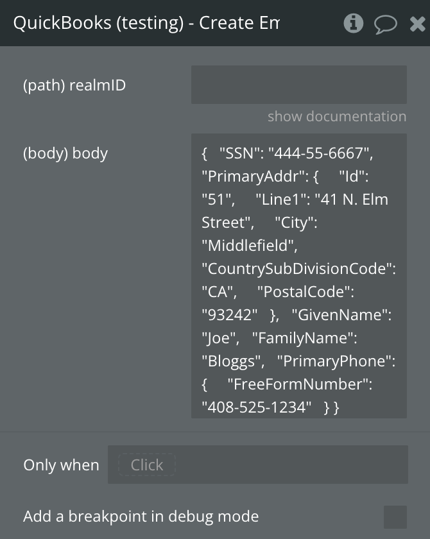Place cursor on 'Bloggs' in body JSON
Image resolution: width=430 pixels, height=539 pixels.
click(x=232, y=361)
